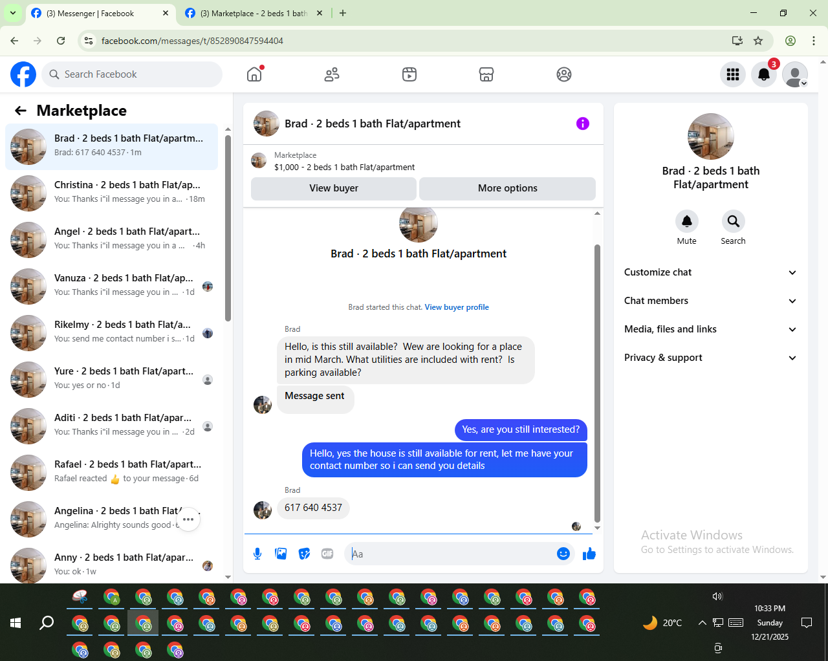
Task: Open the volume speaker tray icon
Action: 717,596
